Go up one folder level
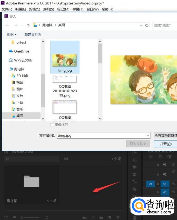 coord(28,25)
